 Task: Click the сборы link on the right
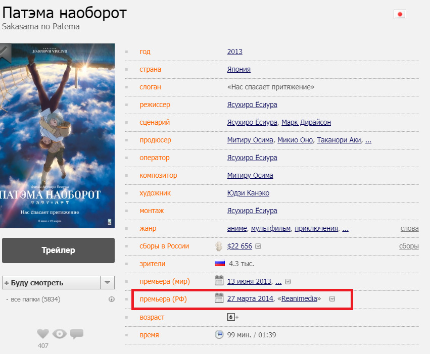409,246
